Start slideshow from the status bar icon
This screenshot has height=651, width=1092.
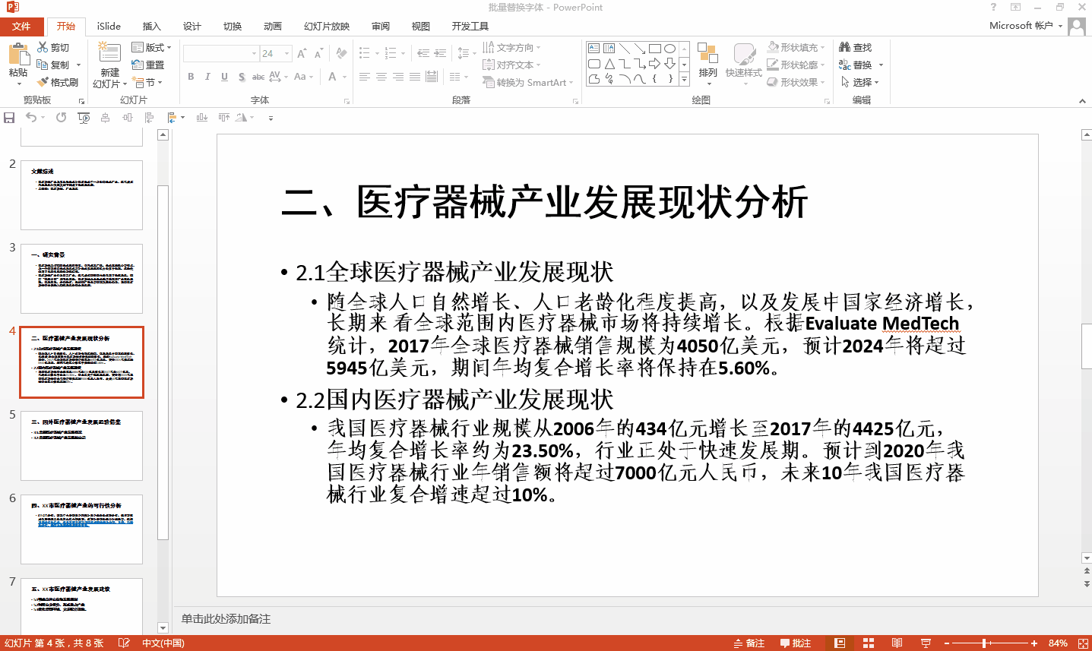[x=928, y=642]
